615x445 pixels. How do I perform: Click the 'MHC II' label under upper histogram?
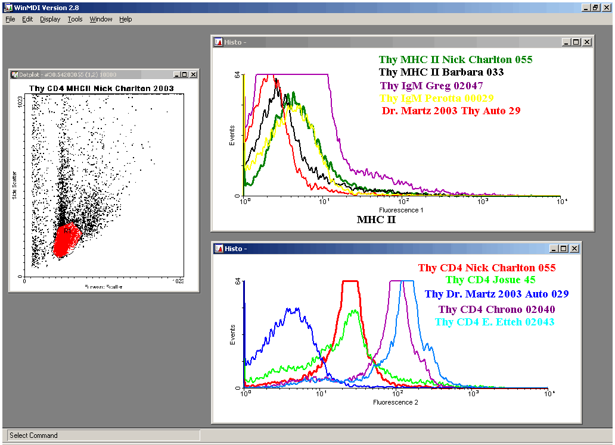[376, 220]
